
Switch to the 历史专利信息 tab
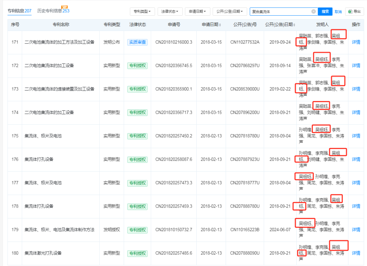(50, 11)
